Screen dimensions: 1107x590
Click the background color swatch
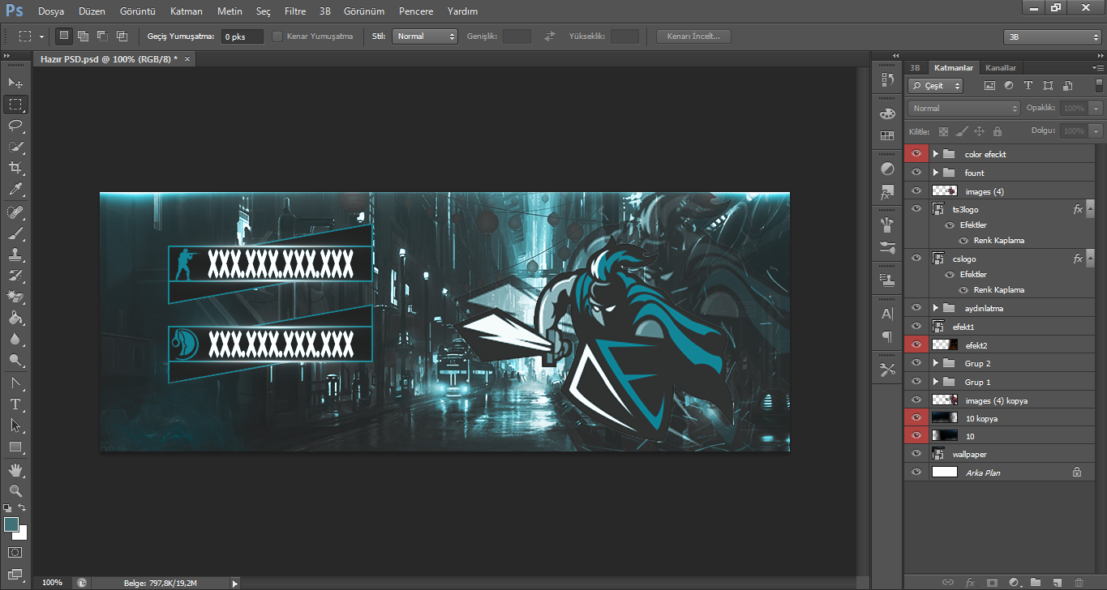click(22, 534)
